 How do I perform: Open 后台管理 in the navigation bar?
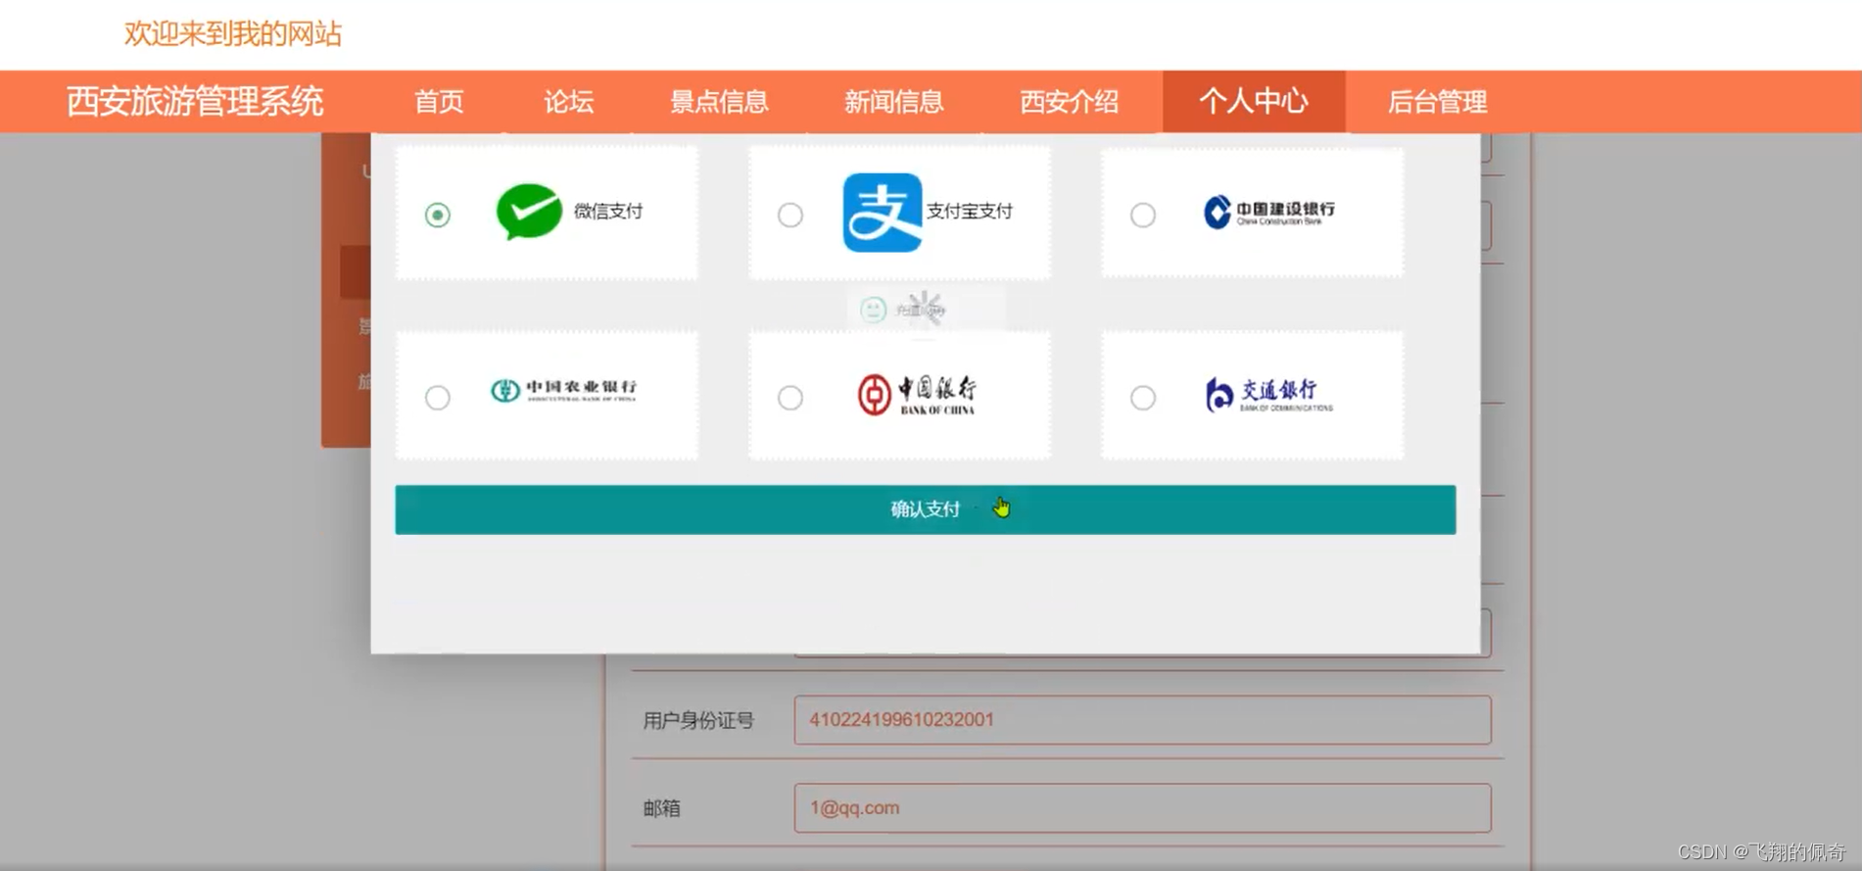click(1438, 102)
